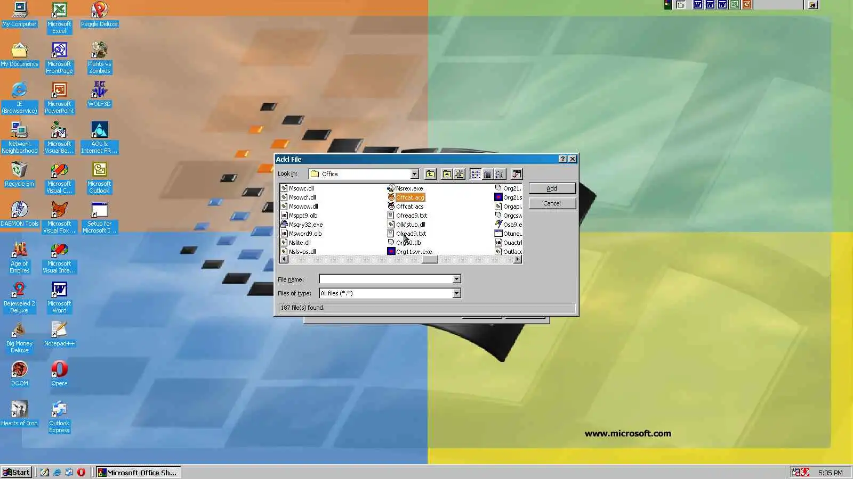Screen dimensions: 853x479
Task: Select the Msowc.dll file
Action: (297, 188)
